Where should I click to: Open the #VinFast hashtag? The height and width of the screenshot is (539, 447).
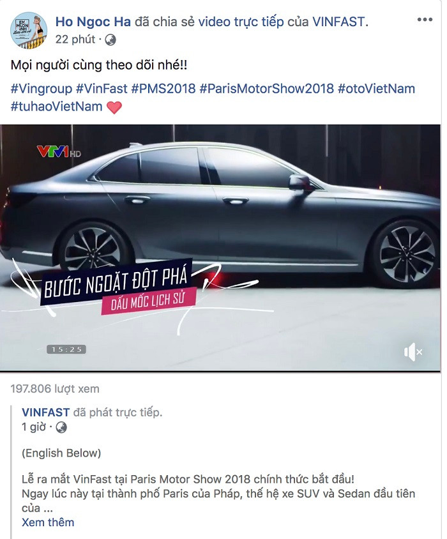click(x=102, y=89)
